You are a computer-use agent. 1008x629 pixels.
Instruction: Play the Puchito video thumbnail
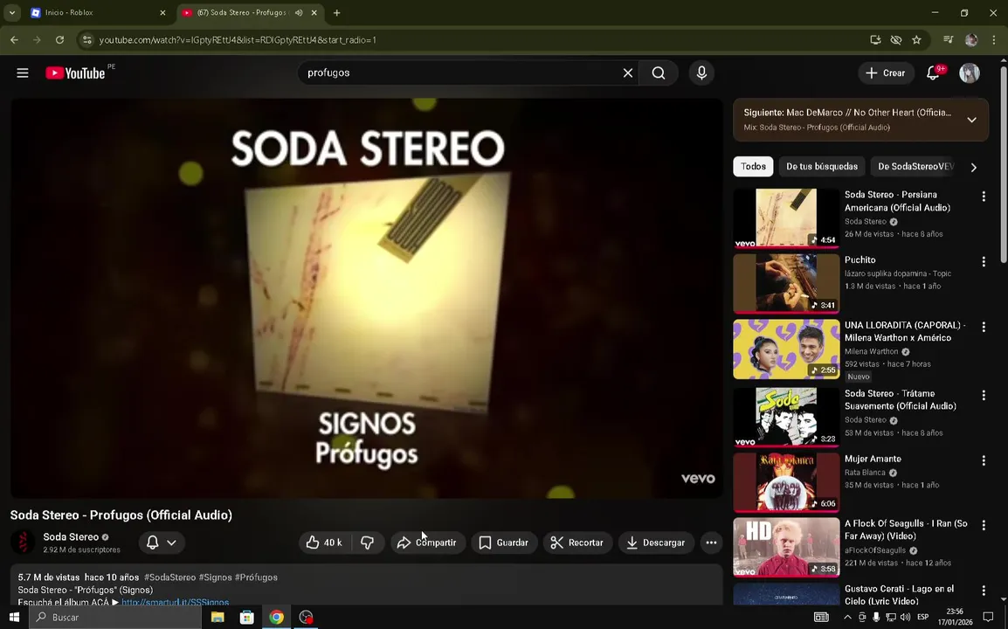[786, 283]
